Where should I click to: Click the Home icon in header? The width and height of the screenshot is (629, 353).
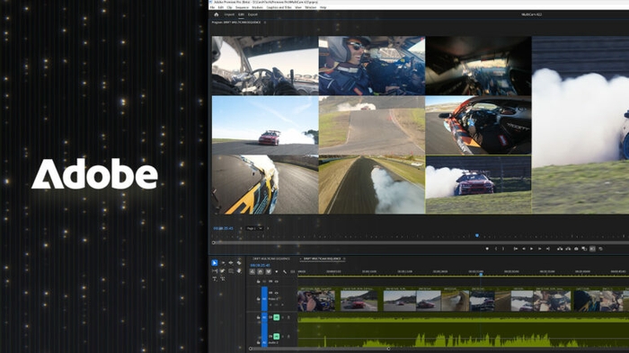[217, 14]
